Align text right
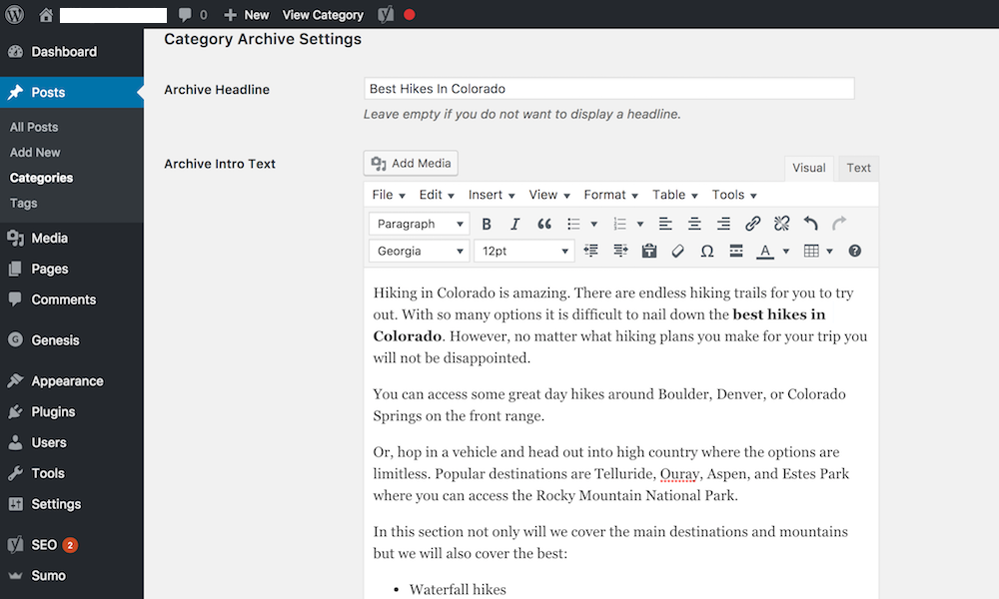The image size is (999, 599). [723, 224]
